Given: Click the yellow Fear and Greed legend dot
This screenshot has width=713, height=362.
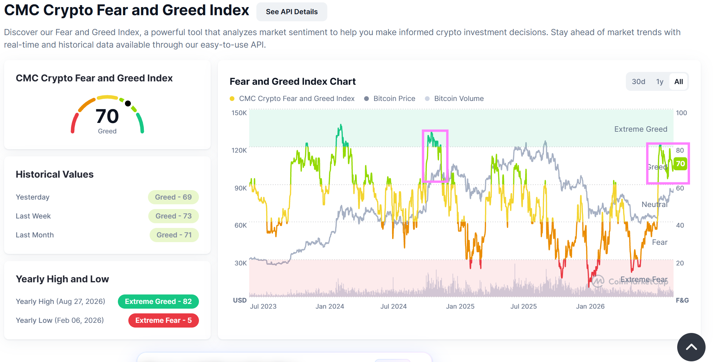Looking at the screenshot, I should [x=232, y=99].
